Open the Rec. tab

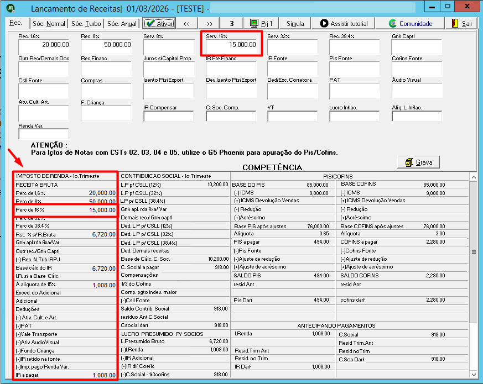tap(15, 23)
